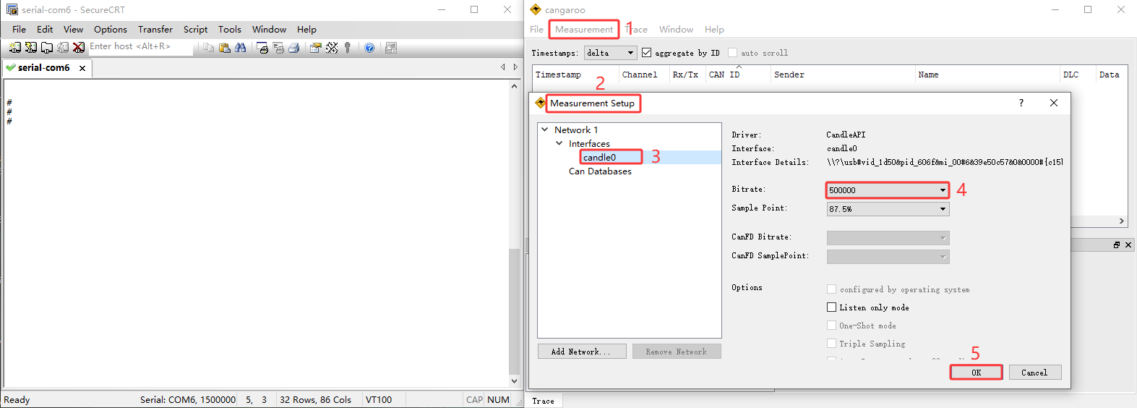Open SecureCRT Options menu
Screen dimensions: 1137x408
coord(111,30)
